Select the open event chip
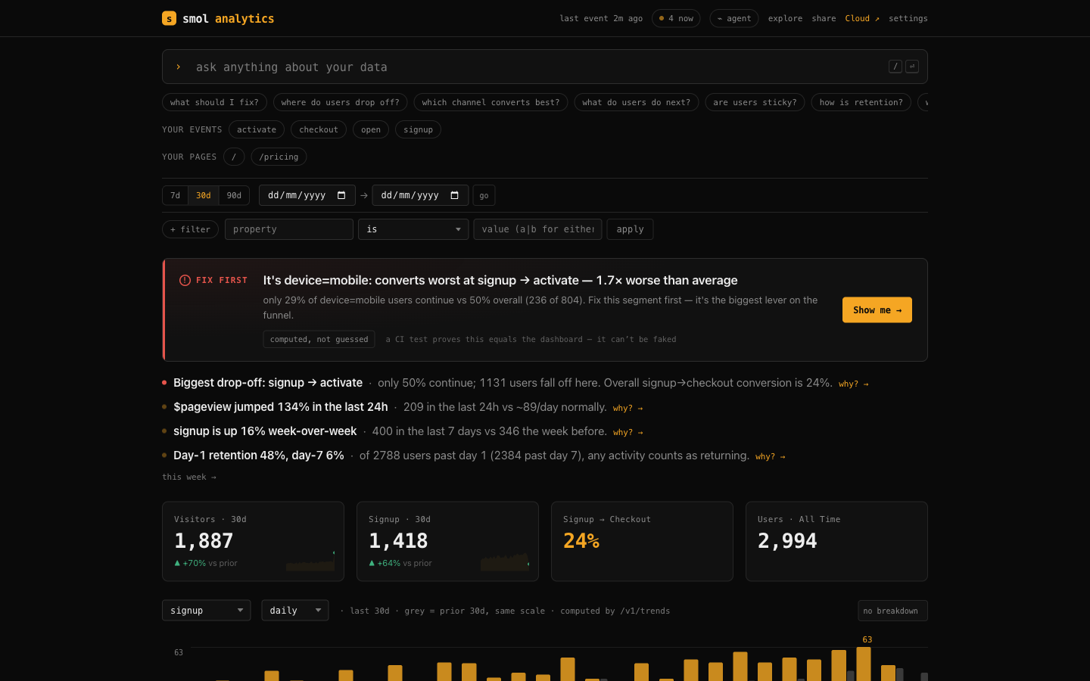Viewport: 1090px width, 681px height. coord(371,129)
